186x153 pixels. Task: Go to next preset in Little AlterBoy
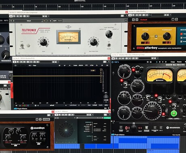point(137,20)
